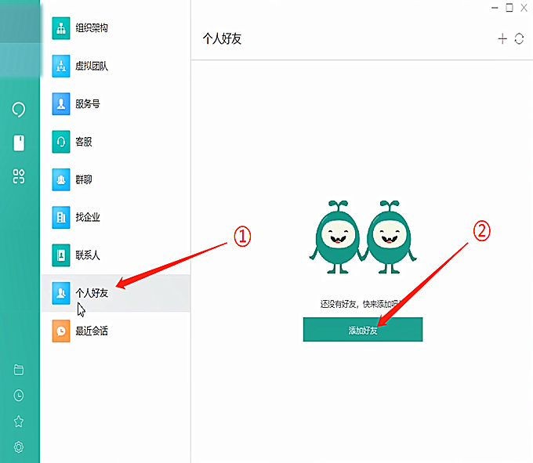The height and width of the screenshot is (463, 533).
Task: Click the 组织架构 organization icon
Action: point(61,28)
